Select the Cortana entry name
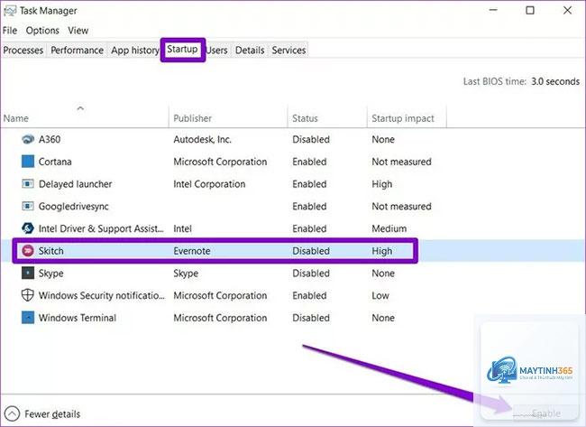 coord(55,162)
